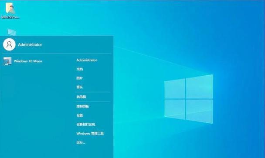Image resolution: width=265 pixels, height=158 pixels.
Task: Open 控制面板 from the start menu
Action: pos(83,106)
